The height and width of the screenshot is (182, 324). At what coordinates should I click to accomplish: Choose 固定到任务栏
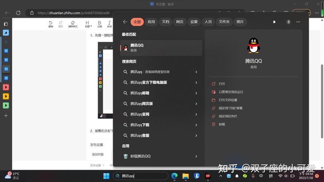pyautogui.click(x=228, y=116)
